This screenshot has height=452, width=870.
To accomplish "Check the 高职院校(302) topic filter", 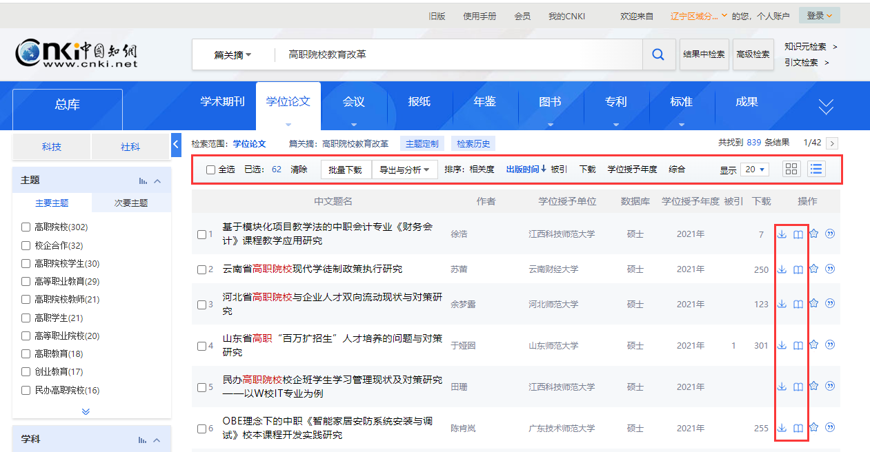I will pos(26,227).
